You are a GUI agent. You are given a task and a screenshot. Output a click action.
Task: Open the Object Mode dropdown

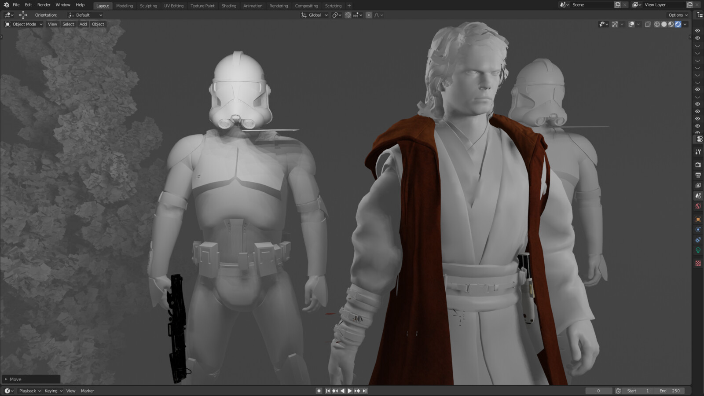24,24
